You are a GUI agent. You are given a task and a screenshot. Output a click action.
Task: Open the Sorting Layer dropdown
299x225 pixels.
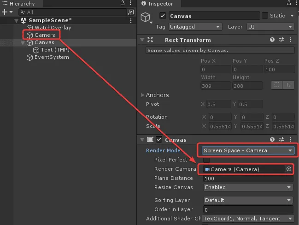tap(248, 200)
